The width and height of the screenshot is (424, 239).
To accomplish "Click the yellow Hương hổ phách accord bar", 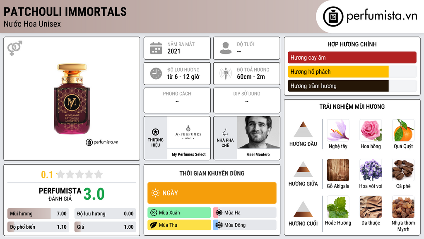I will coord(352,72).
